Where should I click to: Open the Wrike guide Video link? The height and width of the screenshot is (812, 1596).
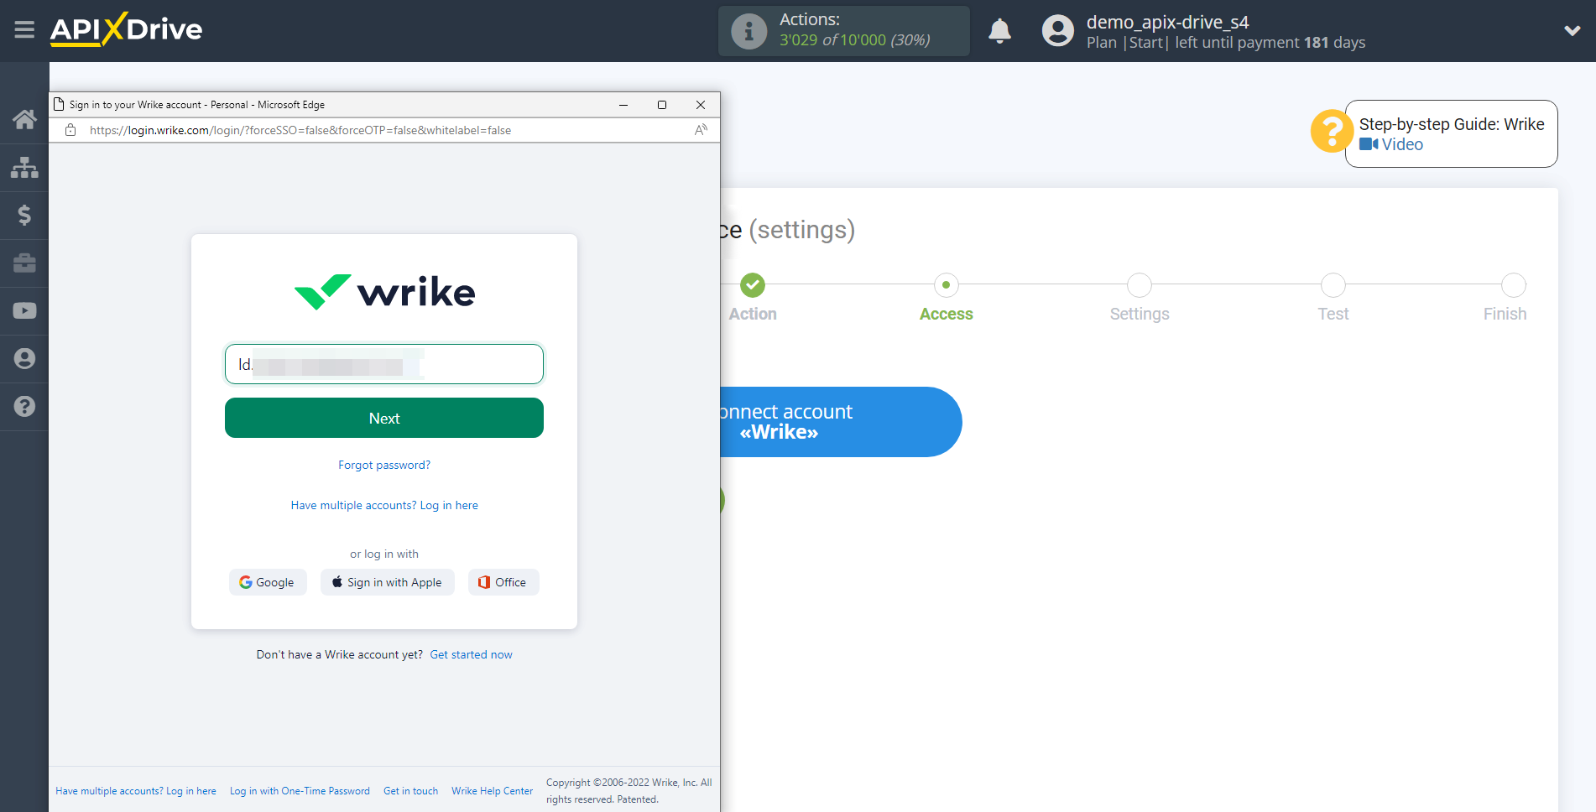tap(1391, 144)
